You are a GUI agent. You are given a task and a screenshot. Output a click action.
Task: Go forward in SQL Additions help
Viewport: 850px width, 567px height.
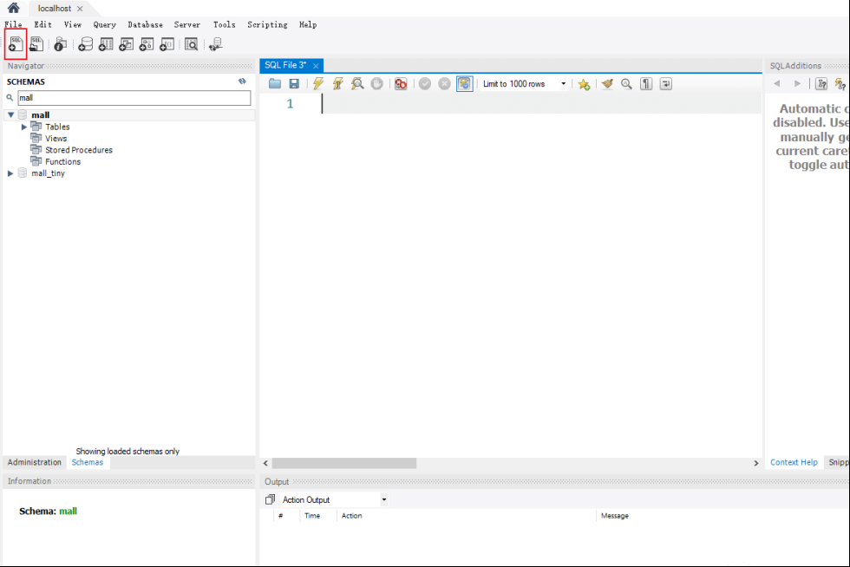pos(797,83)
